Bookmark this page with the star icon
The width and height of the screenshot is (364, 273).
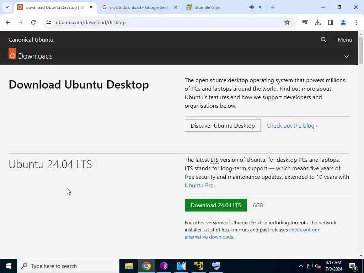287,22
